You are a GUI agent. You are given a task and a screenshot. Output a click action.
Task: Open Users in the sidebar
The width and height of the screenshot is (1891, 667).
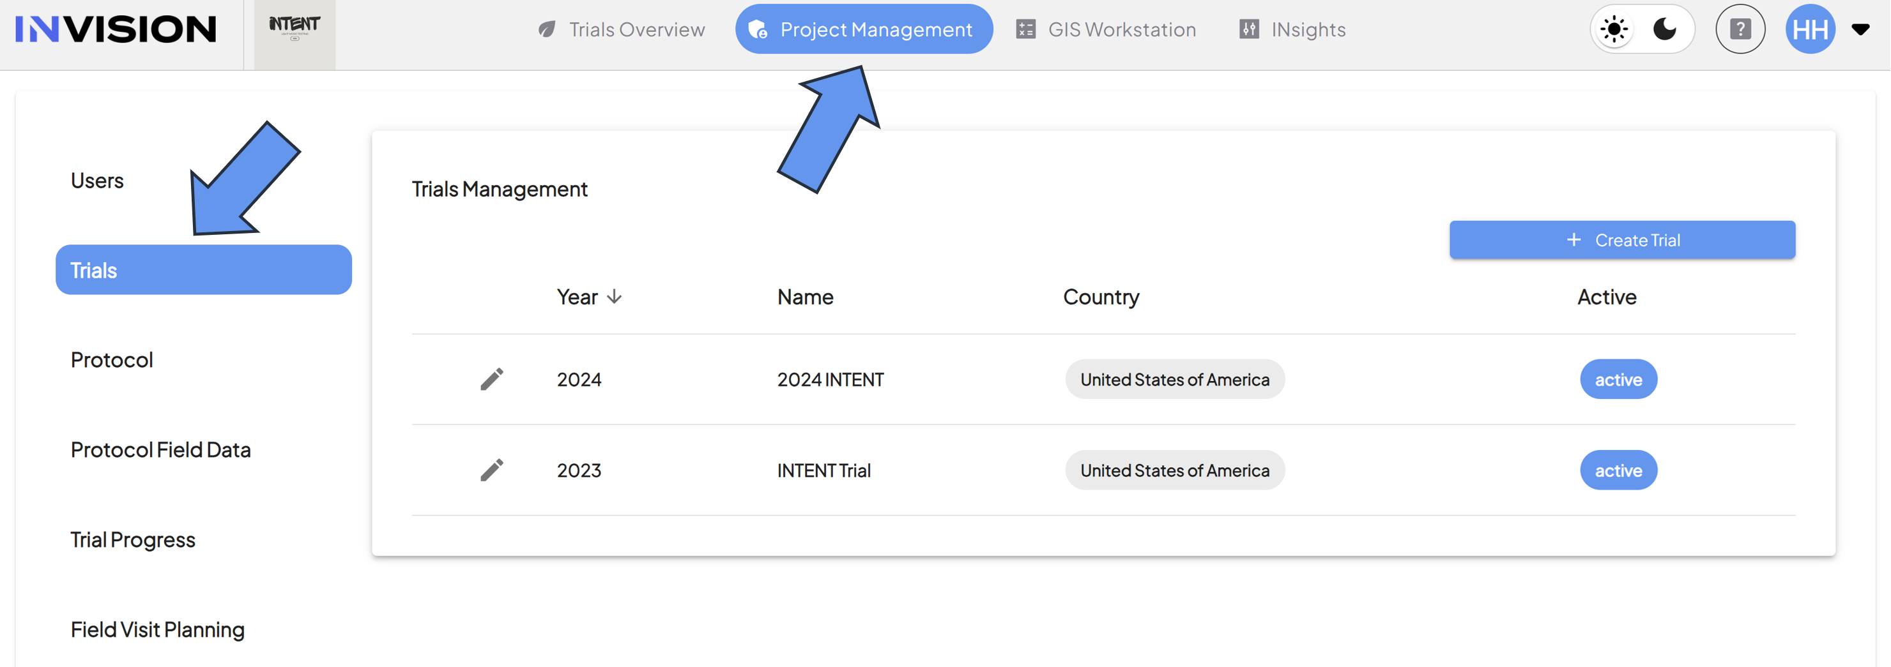[97, 181]
